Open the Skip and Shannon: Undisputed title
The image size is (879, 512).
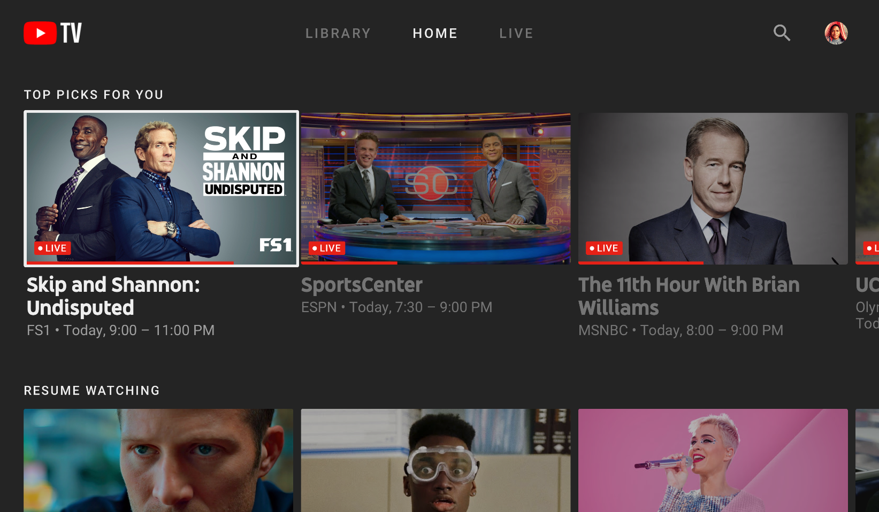tap(113, 296)
